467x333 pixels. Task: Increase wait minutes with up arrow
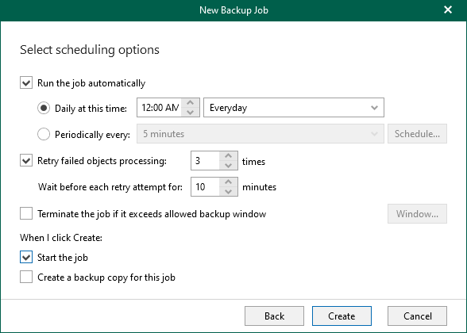(x=229, y=182)
